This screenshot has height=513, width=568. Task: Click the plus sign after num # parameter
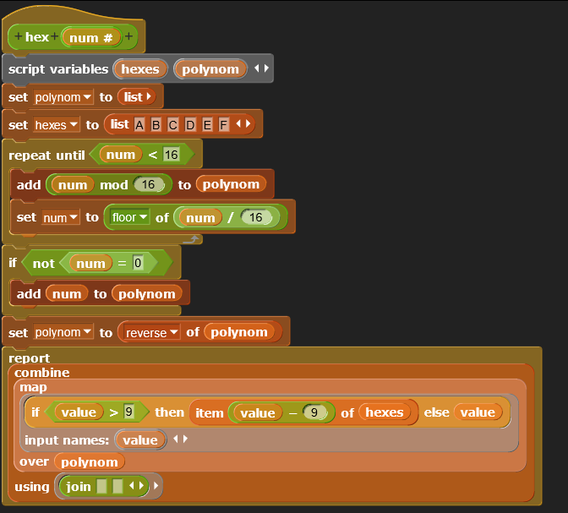click(129, 36)
